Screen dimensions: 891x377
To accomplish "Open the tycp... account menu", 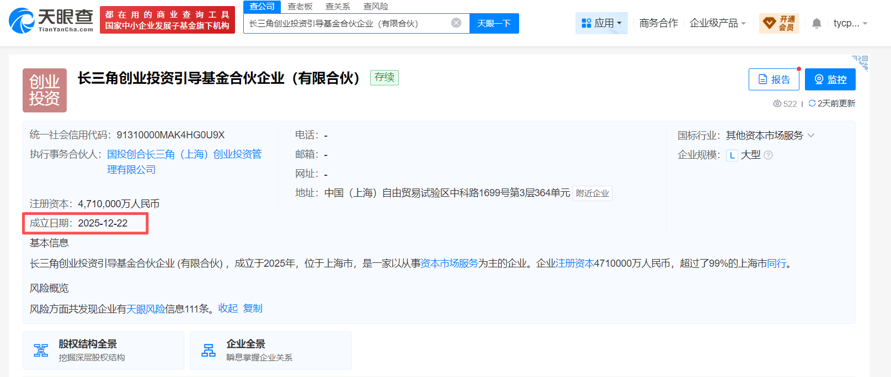I will point(850,23).
